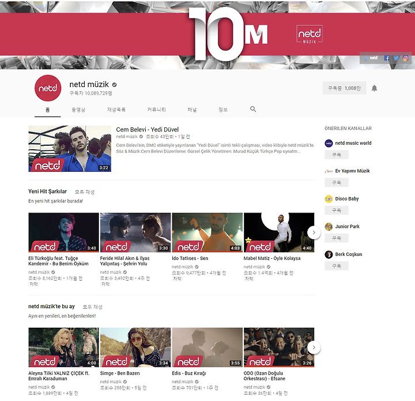Click the netd music world channel name
Viewport: 415px width, 401px height.
(353, 143)
